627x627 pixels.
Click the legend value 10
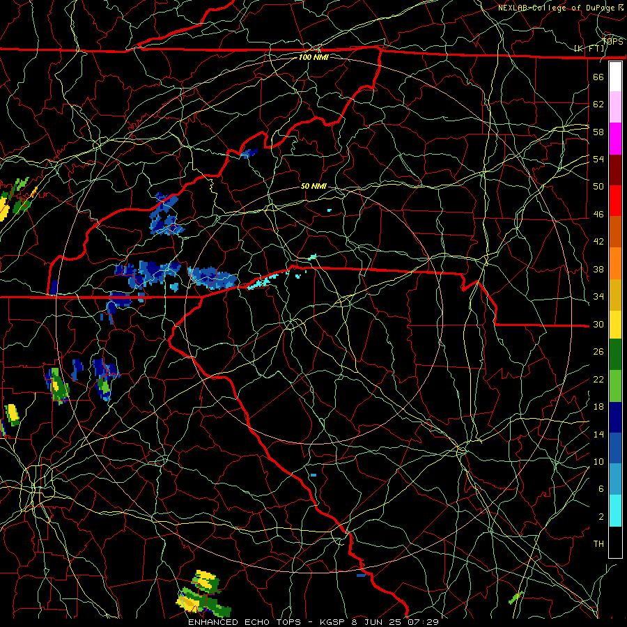coord(598,461)
